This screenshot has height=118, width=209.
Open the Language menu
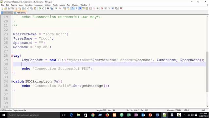[x=39, y=5]
